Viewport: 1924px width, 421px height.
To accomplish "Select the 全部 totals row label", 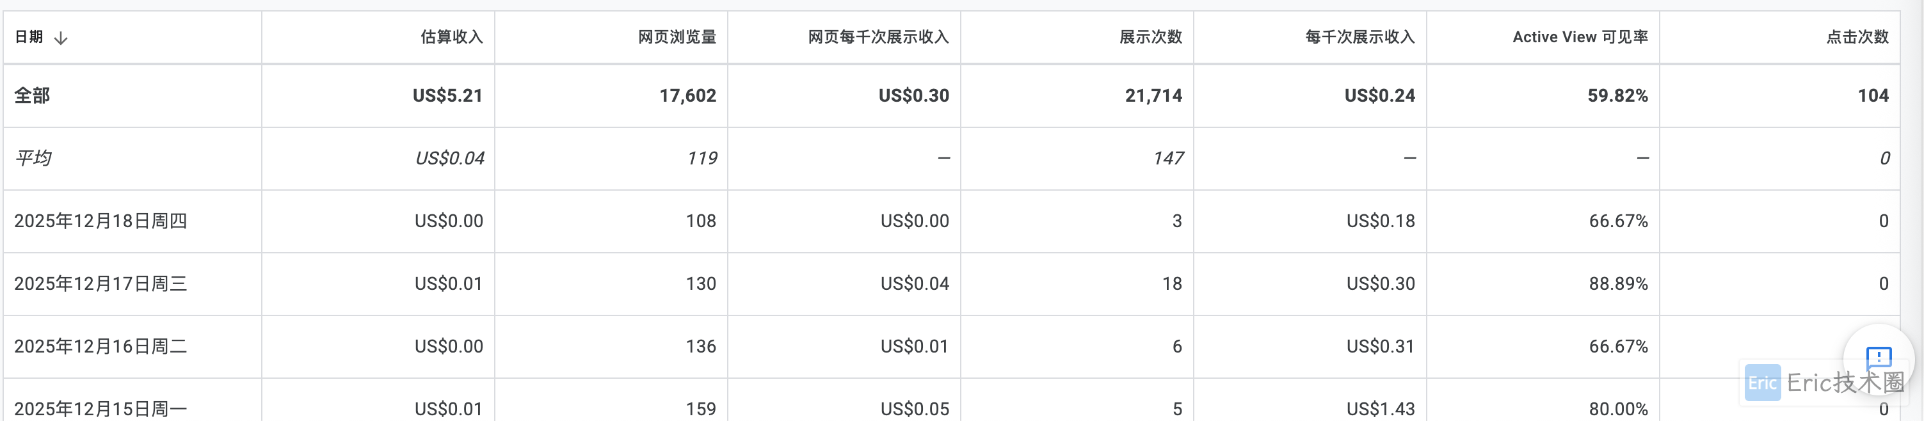I will click(x=32, y=95).
